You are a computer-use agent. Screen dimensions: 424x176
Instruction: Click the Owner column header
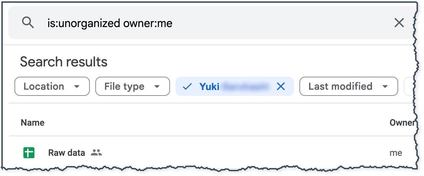(401, 123)
